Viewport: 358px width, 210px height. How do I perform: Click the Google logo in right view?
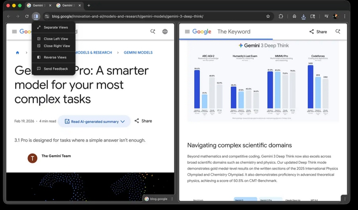202,31
